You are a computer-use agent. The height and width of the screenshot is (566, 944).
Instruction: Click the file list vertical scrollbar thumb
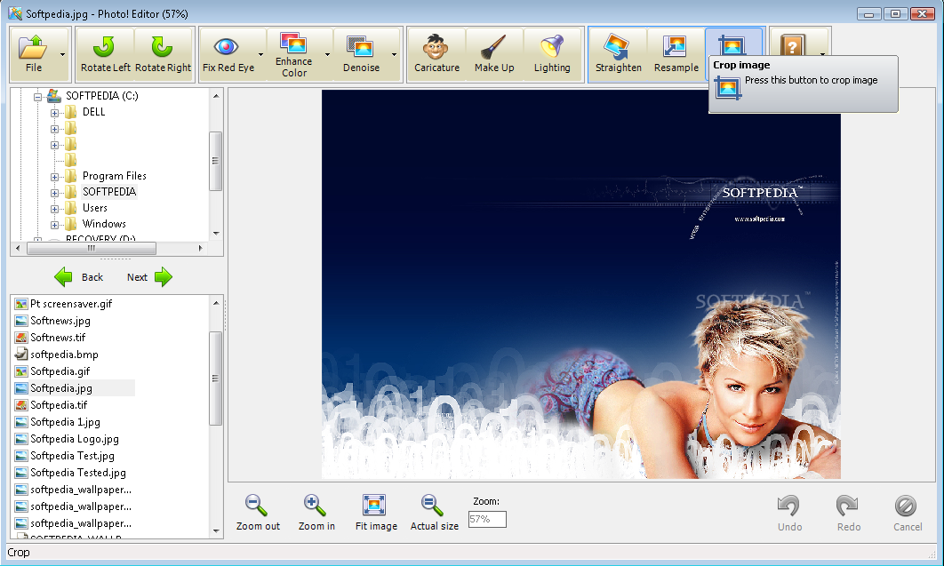[215, 379]
